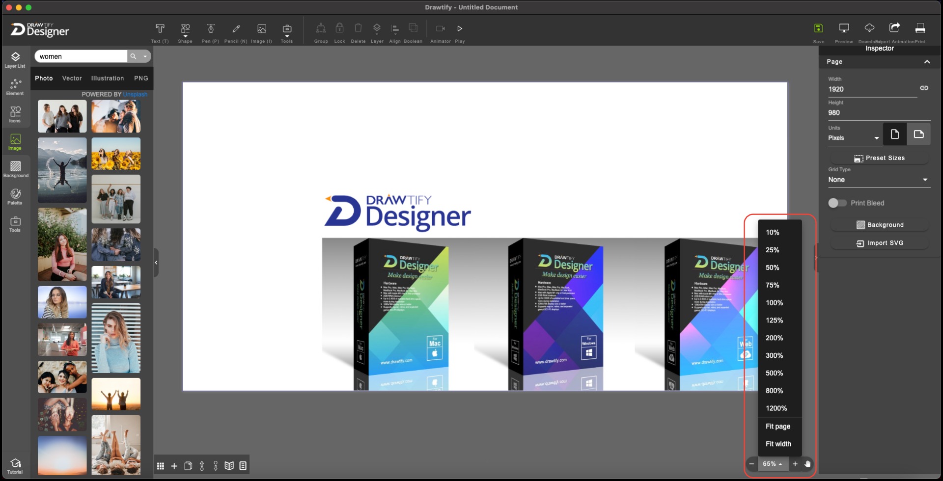Open the Tools menu in top toolbar
The width and height of the screenshot is (943, 481).
click(287, 32)
